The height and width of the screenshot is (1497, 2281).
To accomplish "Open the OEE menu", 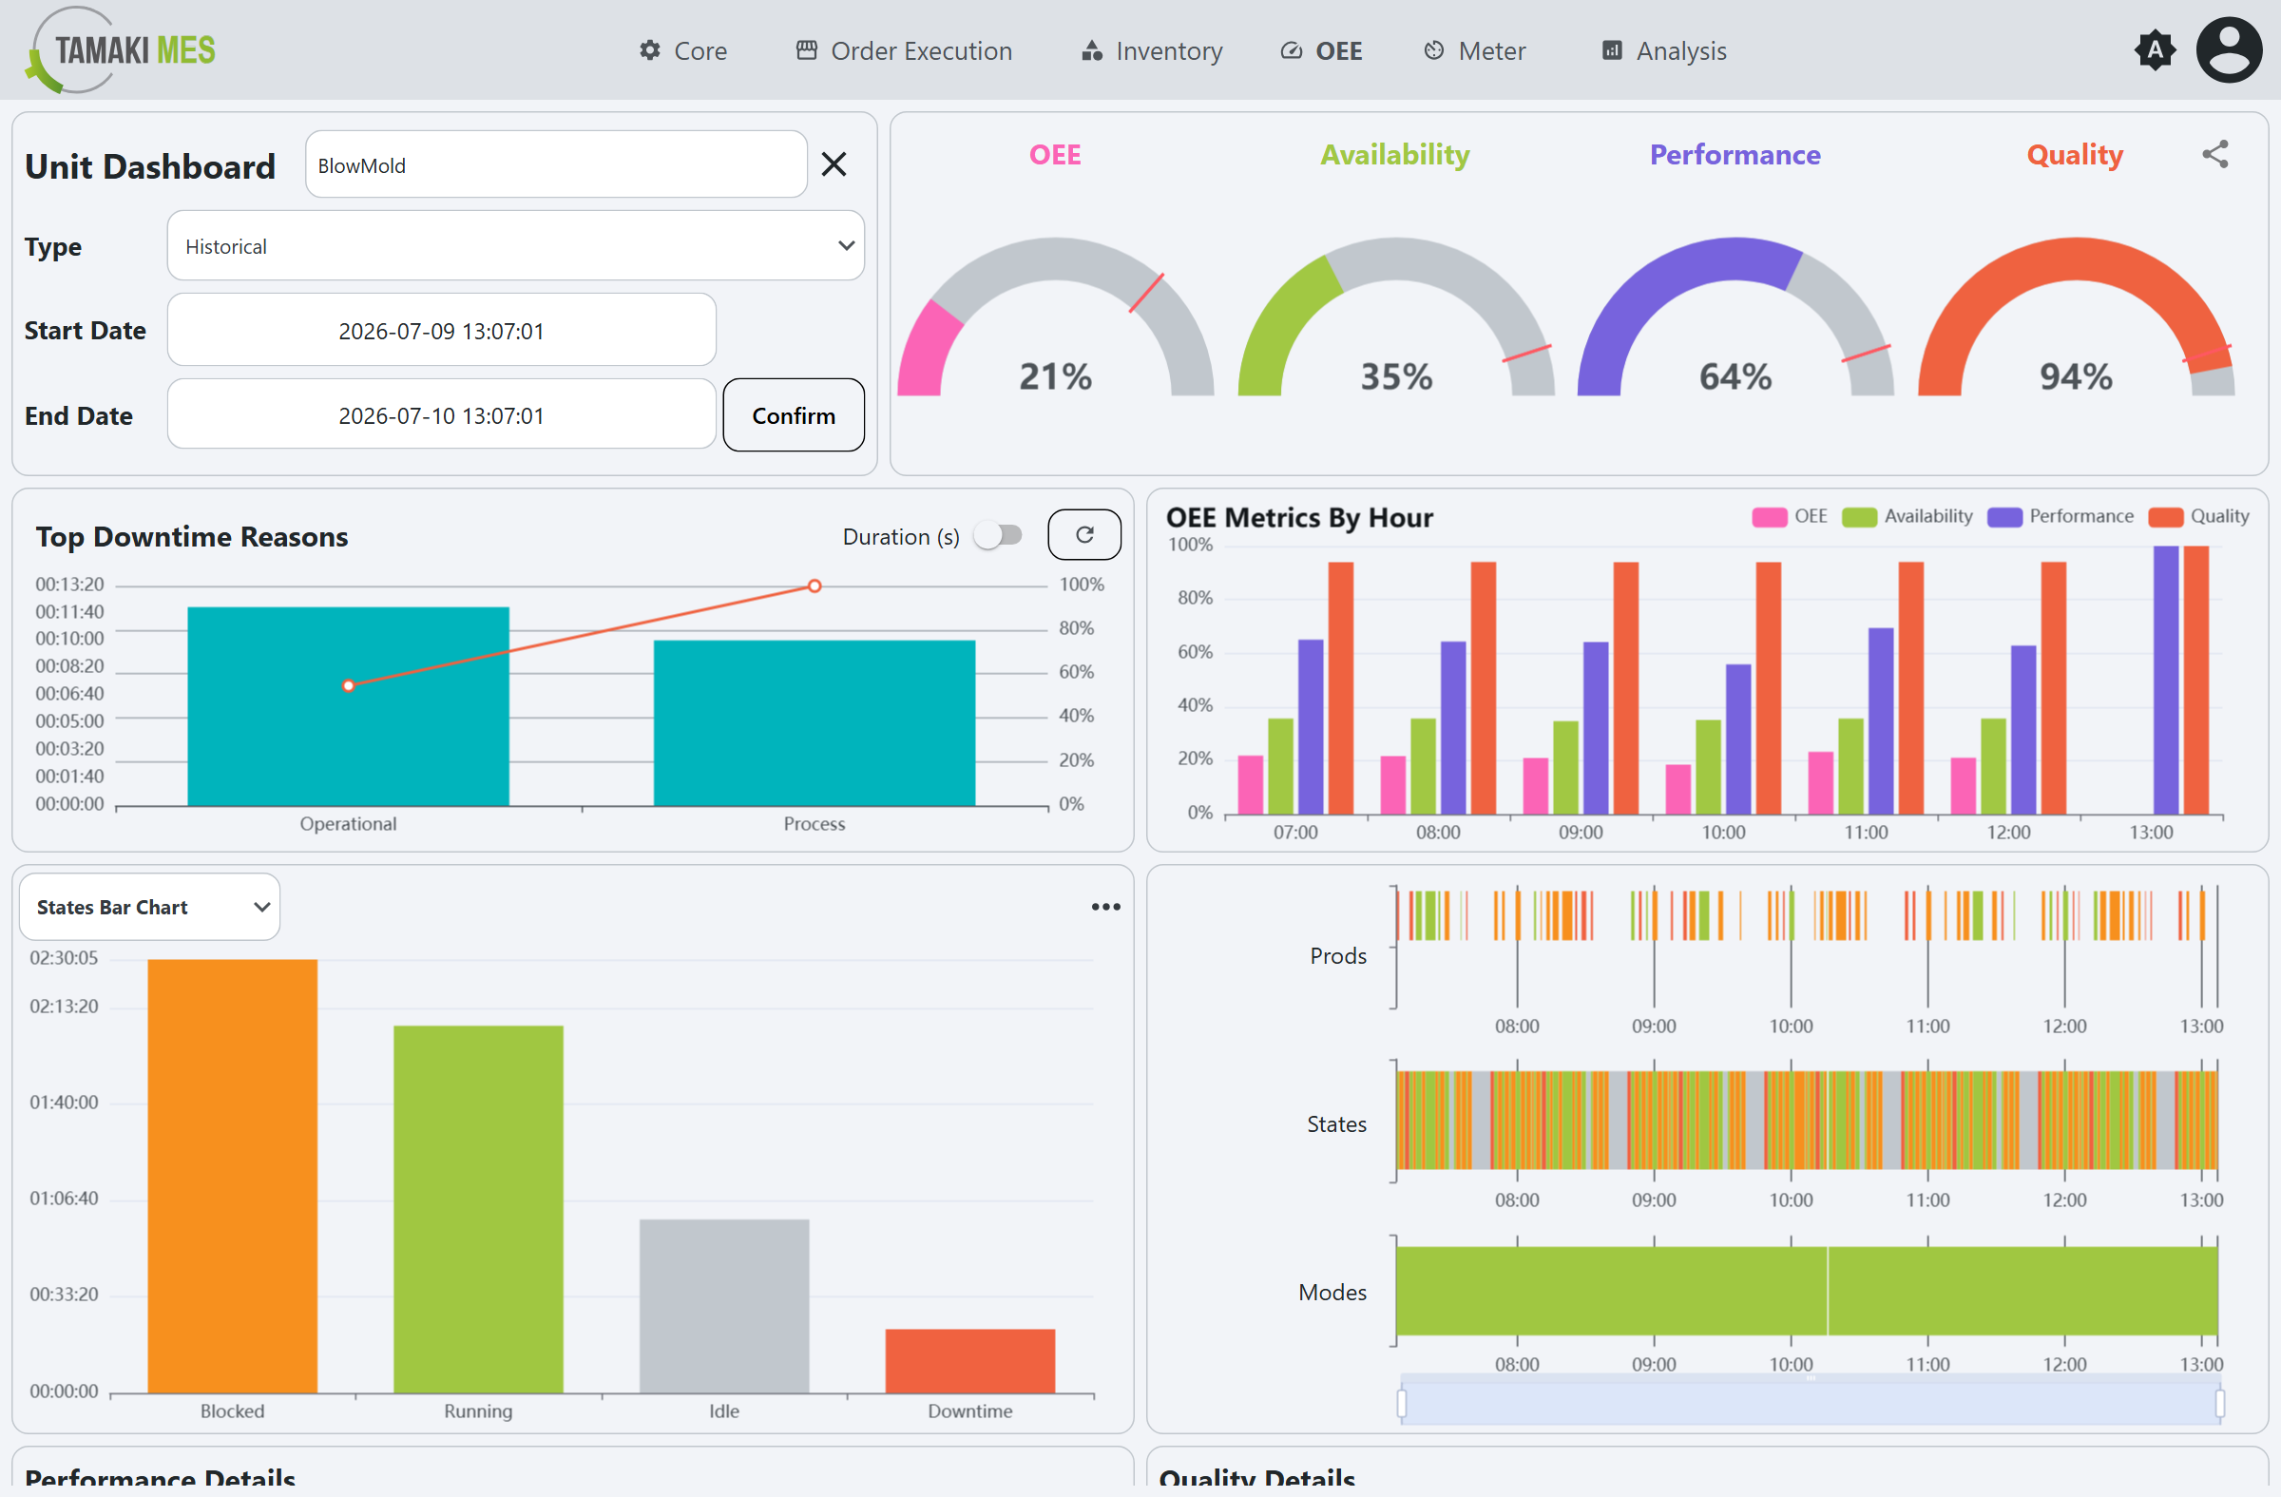I will (x=1321, y=50).
